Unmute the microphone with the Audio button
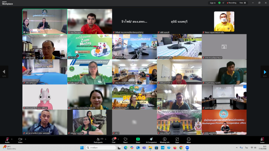 (7, 139)
